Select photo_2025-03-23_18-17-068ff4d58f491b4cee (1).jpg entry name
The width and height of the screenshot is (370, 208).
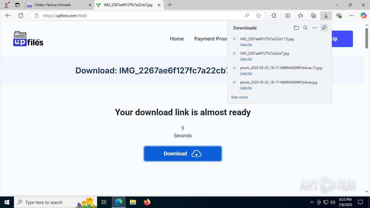281,68
